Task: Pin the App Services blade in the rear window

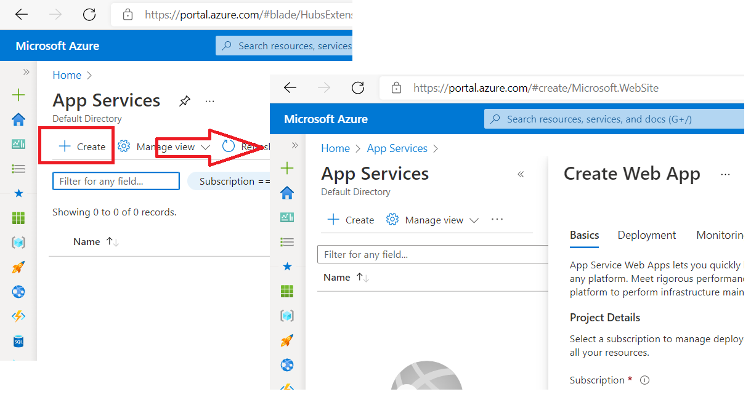Action: click(x=184, y=101)
